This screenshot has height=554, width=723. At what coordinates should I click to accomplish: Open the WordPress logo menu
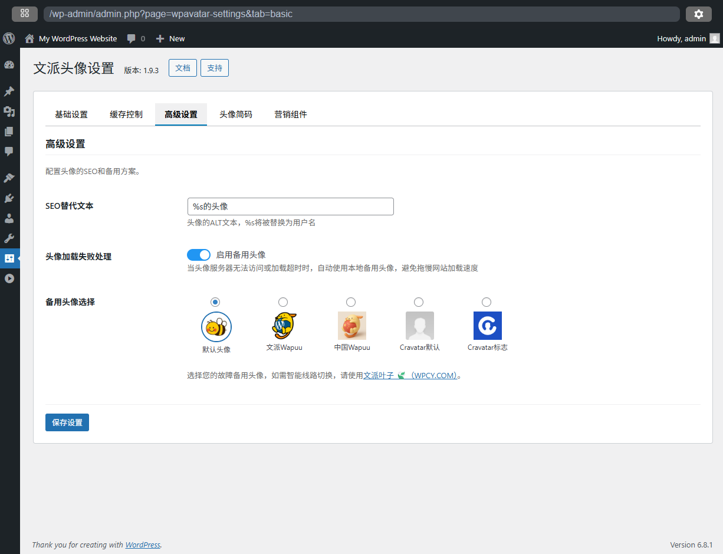9,38
